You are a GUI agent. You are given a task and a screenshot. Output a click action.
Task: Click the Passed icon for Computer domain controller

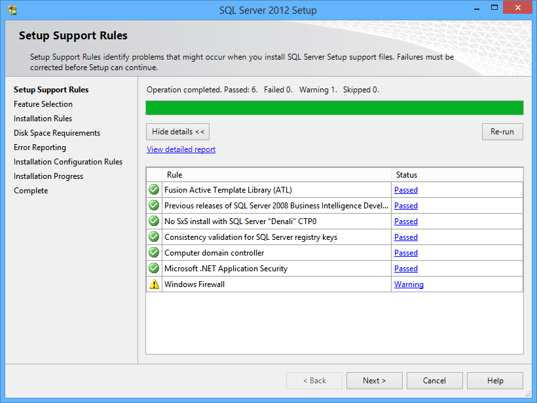point(153,252)
